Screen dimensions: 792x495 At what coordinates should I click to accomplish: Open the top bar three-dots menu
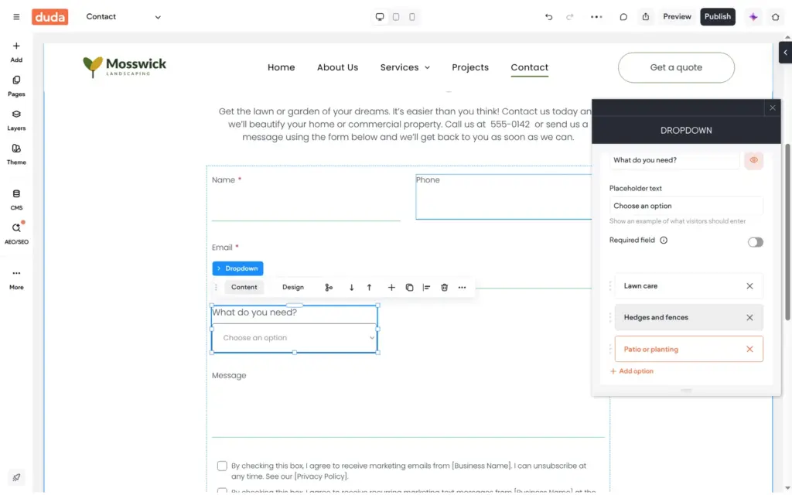(x=596, y=17)
